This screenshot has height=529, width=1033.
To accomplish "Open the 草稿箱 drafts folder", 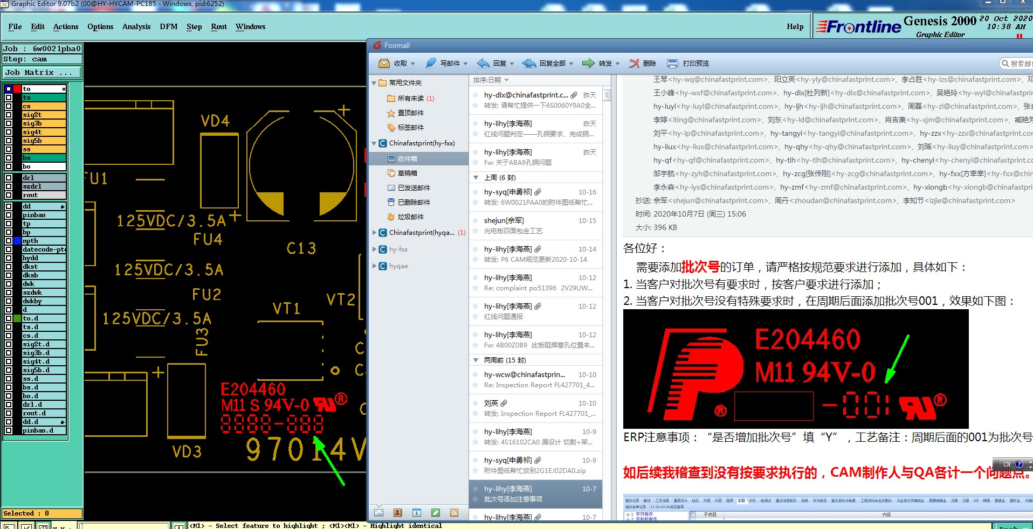I will [403, 173].
